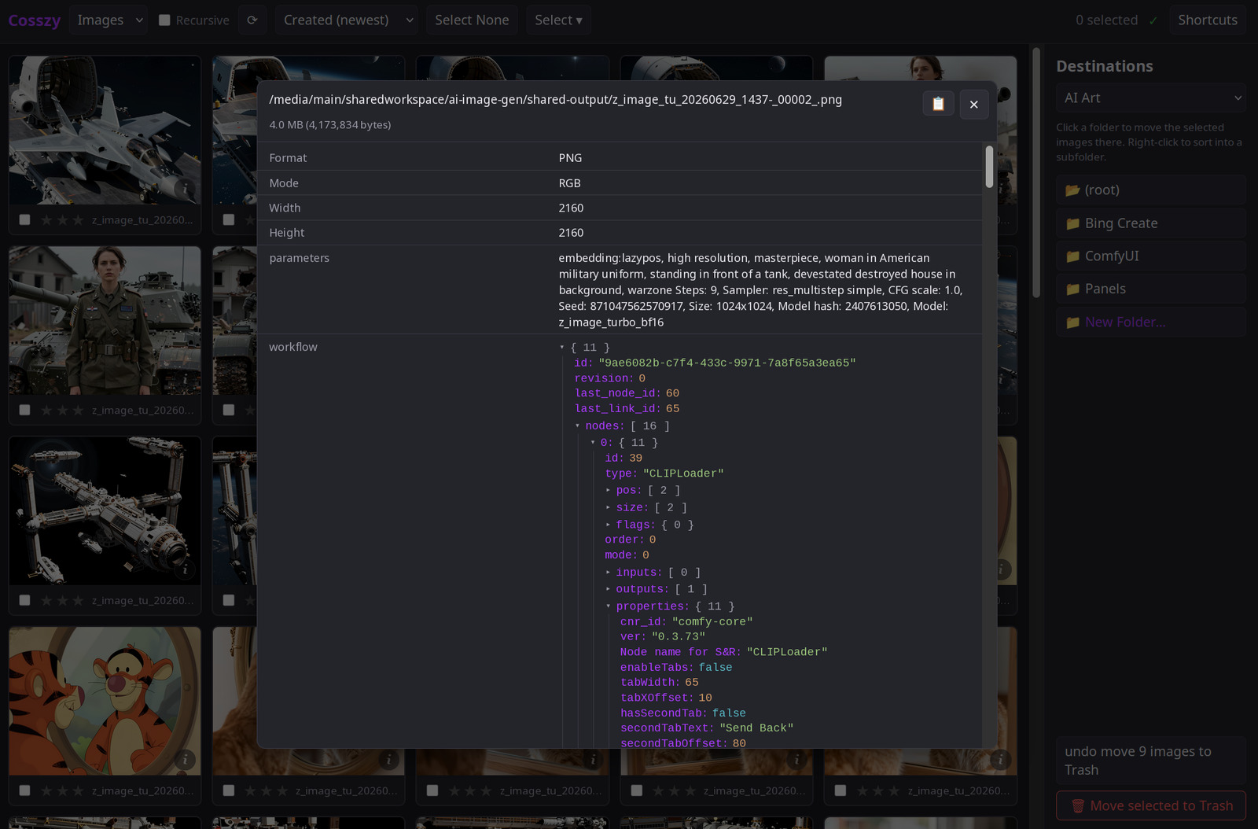Image resolution: width=1258 pixels, height=829 pixels.
Task: Click the 0 selected counter
Action: [1106, 20]
